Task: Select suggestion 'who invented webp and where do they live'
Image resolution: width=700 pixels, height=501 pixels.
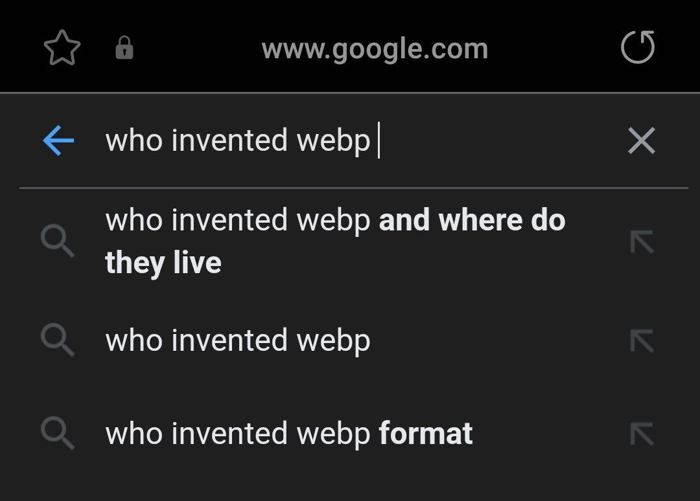Action: pyautogui.click(x=335, y=241)
